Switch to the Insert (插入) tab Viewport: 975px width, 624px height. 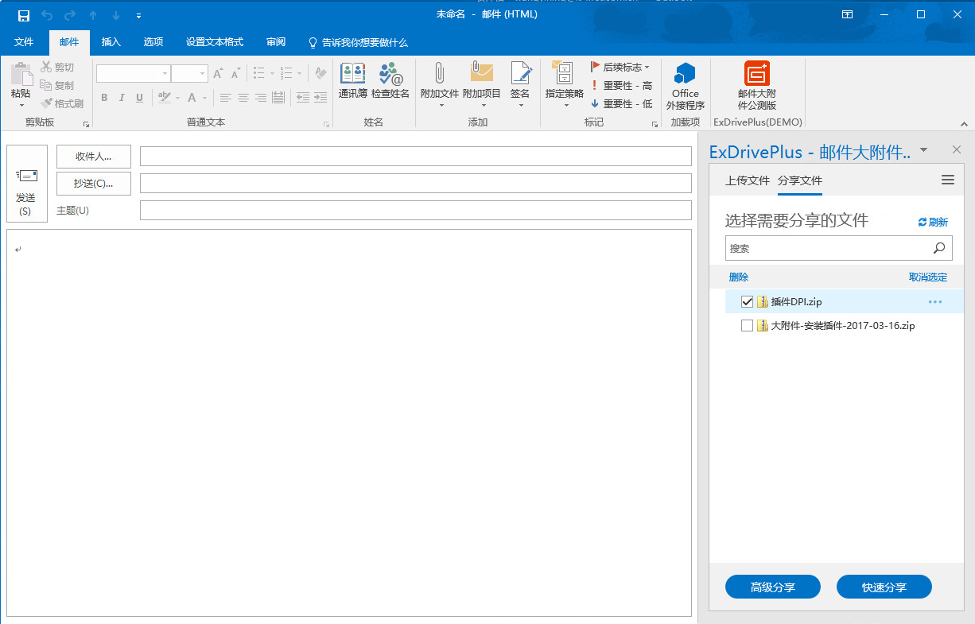click(111, 42)
